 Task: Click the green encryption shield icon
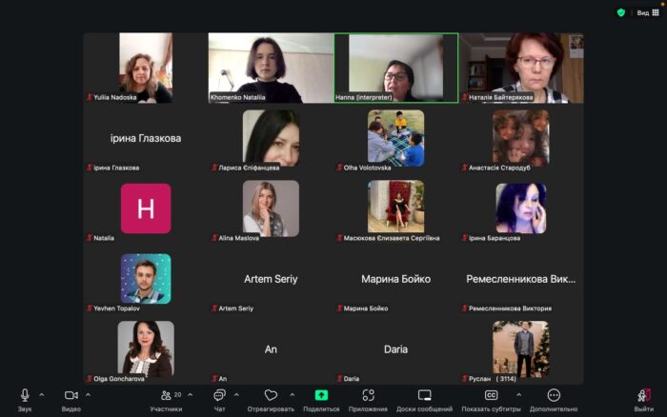(621, 12)
